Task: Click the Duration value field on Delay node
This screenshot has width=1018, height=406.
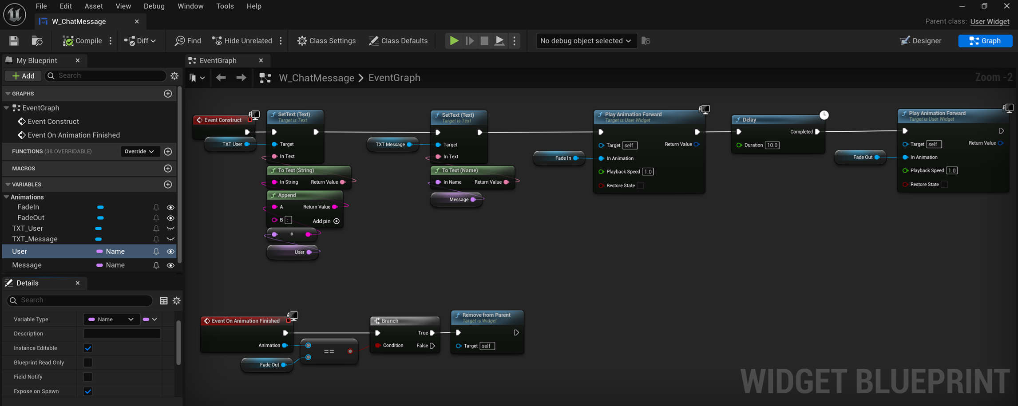Action: coord(772,145)
